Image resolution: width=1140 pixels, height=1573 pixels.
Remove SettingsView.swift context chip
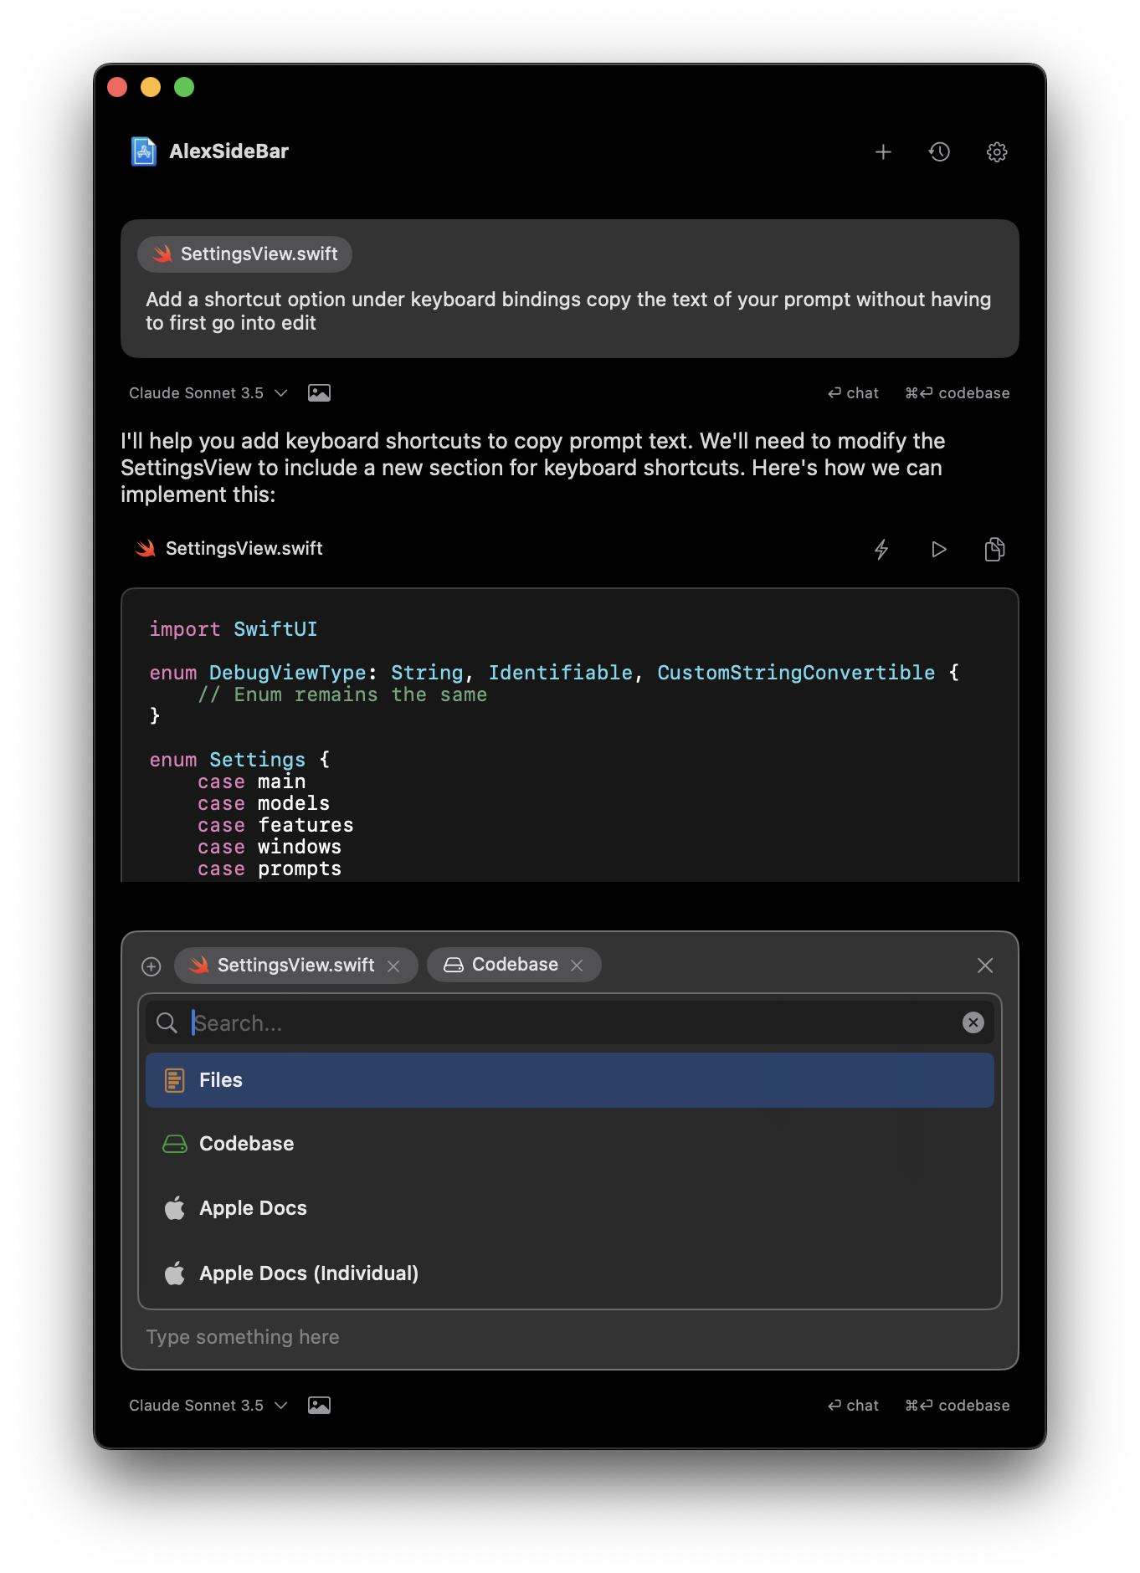point(393,966)
